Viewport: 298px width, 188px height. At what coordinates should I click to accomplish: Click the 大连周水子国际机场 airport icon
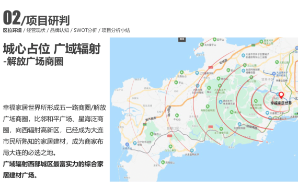coord(274,74)
